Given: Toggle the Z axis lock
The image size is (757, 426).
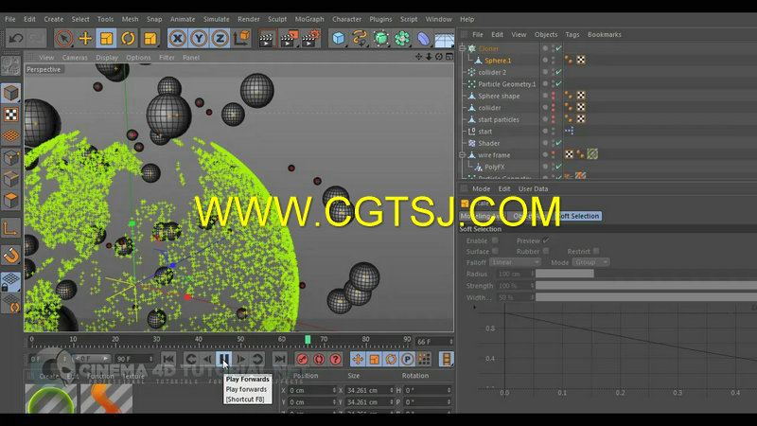Looking at the screenshot, I should (220, 38).
